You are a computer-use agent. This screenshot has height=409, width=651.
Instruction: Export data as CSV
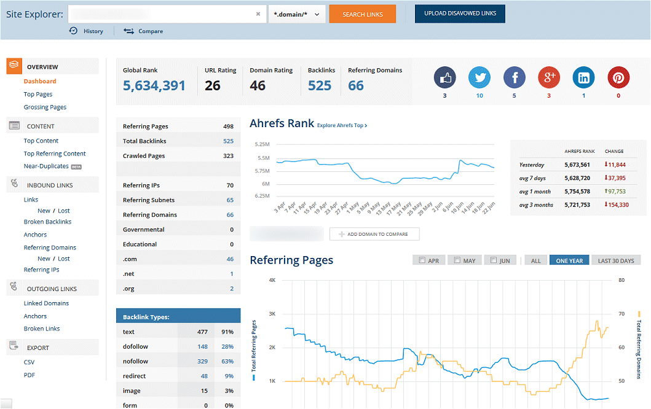tap(29, 362)
